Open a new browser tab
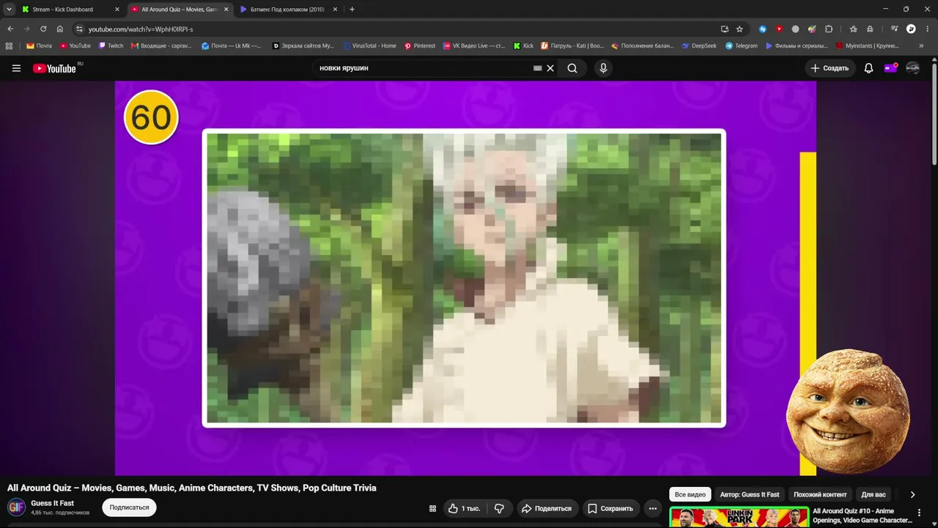Viewport: 938px width, 528px height. [352, 10]
